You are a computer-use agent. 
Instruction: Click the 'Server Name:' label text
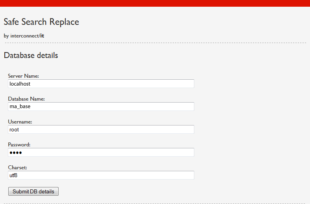pos(23,76)
